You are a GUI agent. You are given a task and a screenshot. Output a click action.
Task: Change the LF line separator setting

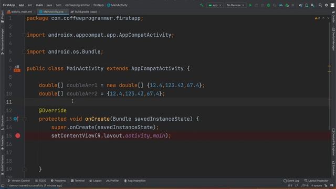297,185
